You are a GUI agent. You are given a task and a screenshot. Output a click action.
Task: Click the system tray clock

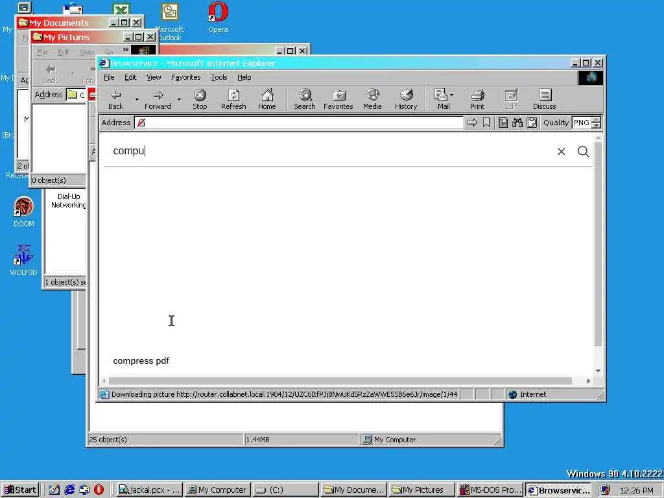pyautogui.click(x=636, y=490)
